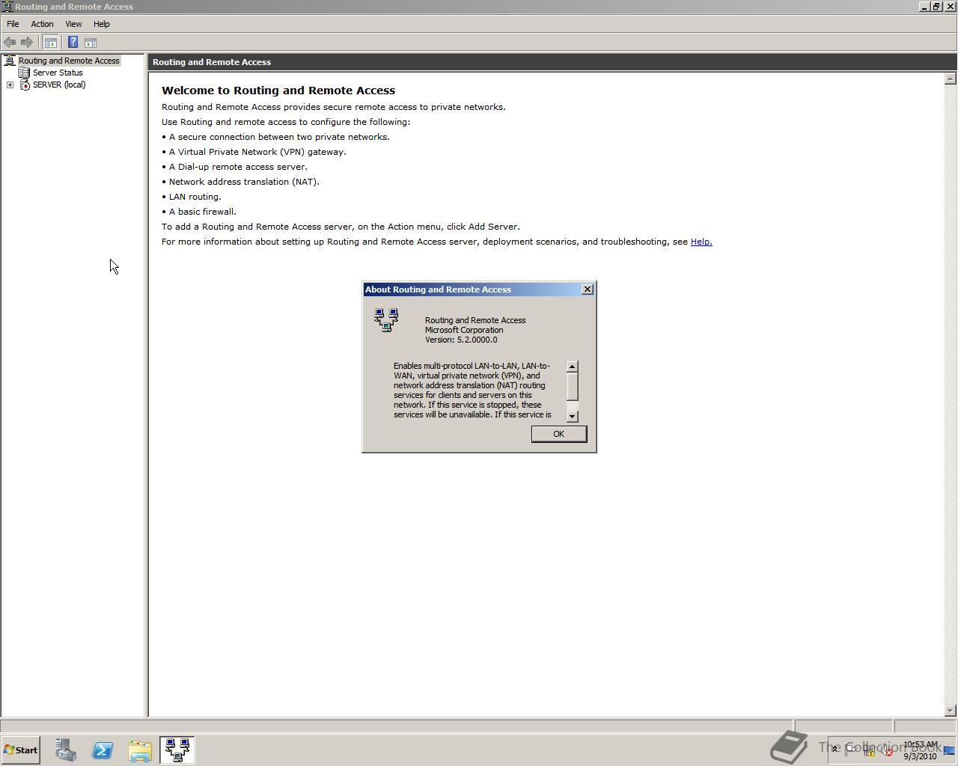Viewport: 958px width, 766px height.
Task: Open the File menu
Action: (x=13, y=24)
